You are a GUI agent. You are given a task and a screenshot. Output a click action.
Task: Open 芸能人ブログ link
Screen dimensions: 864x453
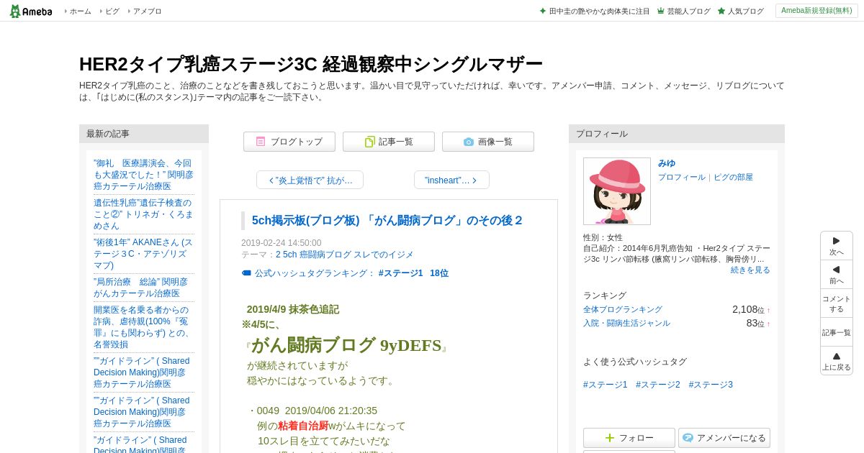pos(683,12)
